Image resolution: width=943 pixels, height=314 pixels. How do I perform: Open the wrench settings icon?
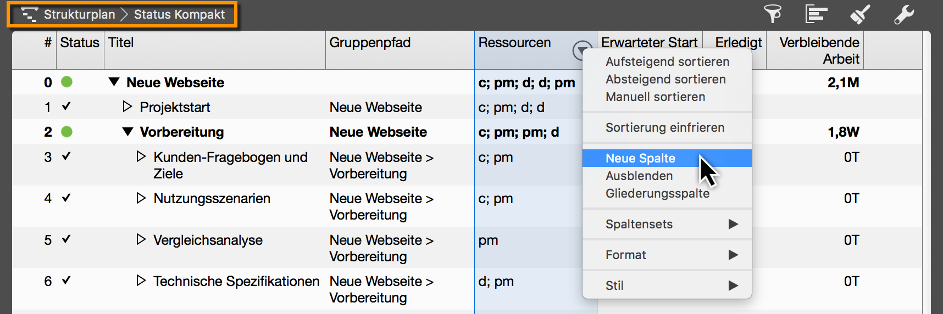pos(903,14)
